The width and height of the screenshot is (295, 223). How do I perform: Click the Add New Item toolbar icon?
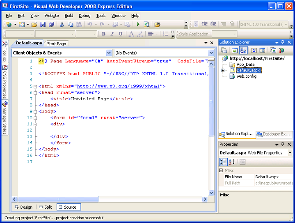pyautogui.click(x=22, y=25)
